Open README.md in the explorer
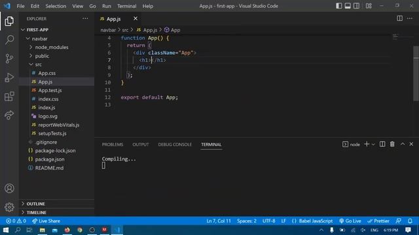Screen dimensions: 419x235 (x=56, y=168)
